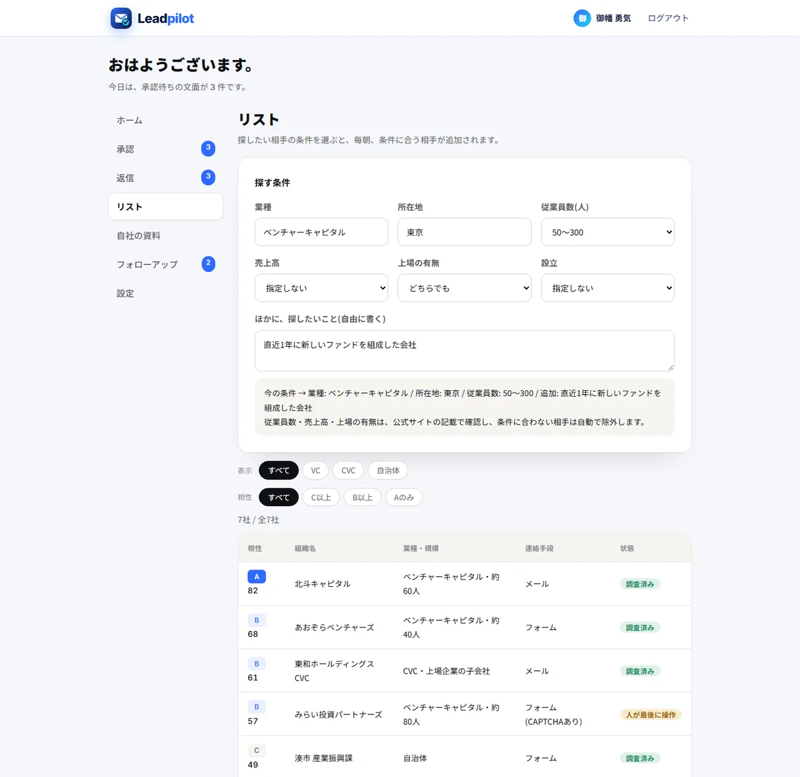Open 自社の資料 in the sidebar
800x777 pixels.
(x=165, y=235)
